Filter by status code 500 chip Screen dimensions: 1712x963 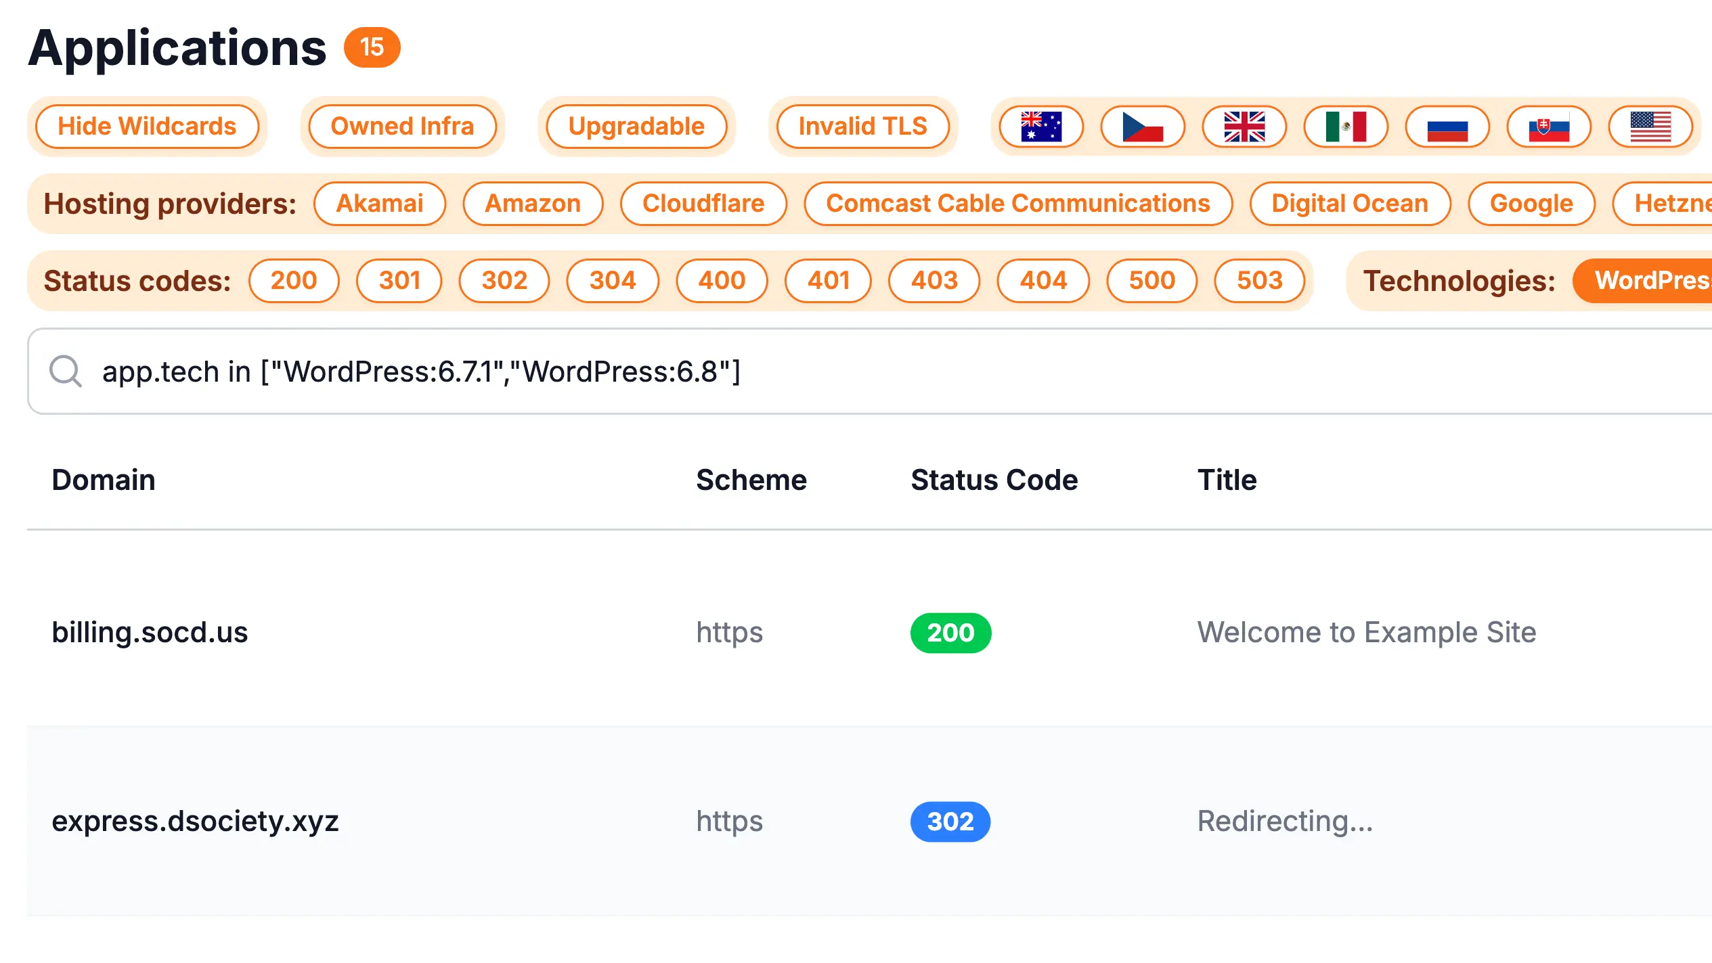1152,281
